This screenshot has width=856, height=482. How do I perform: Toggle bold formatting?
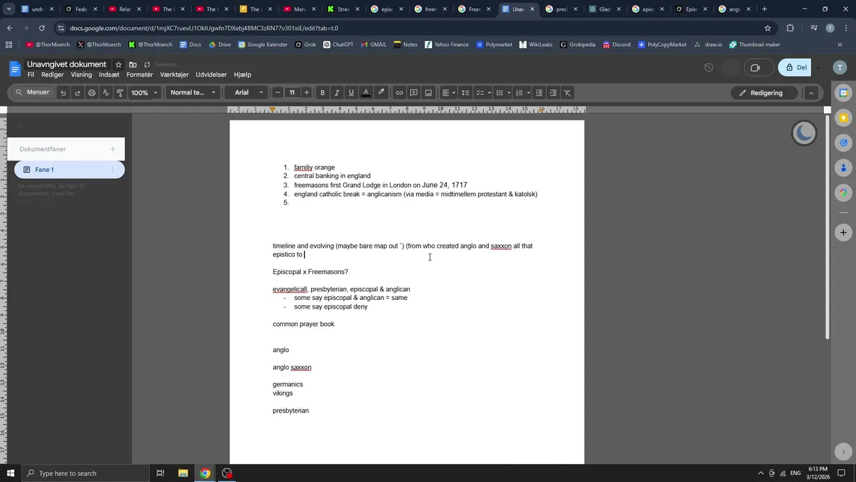pyautogui.click(x=322, y=93)
